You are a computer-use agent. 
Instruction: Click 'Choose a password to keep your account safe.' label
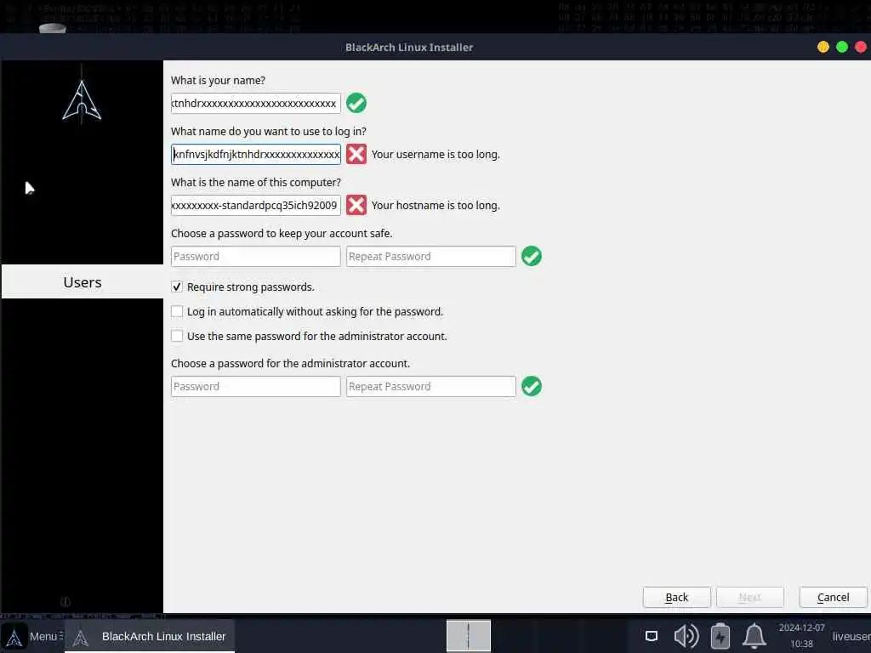pyautogui.click(x=282, y=233)
